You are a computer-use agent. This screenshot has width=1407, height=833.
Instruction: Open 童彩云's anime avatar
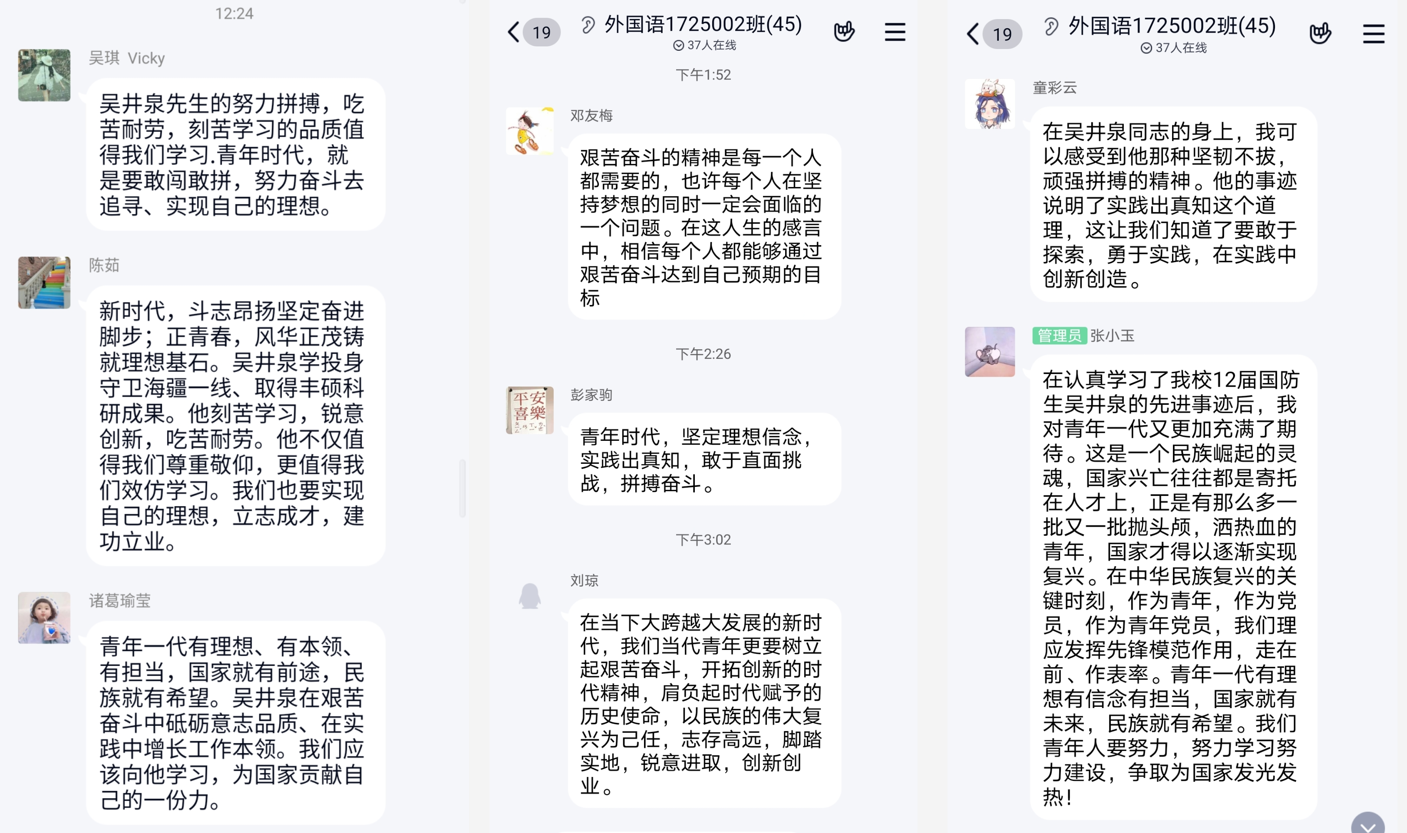pos(990,104)
